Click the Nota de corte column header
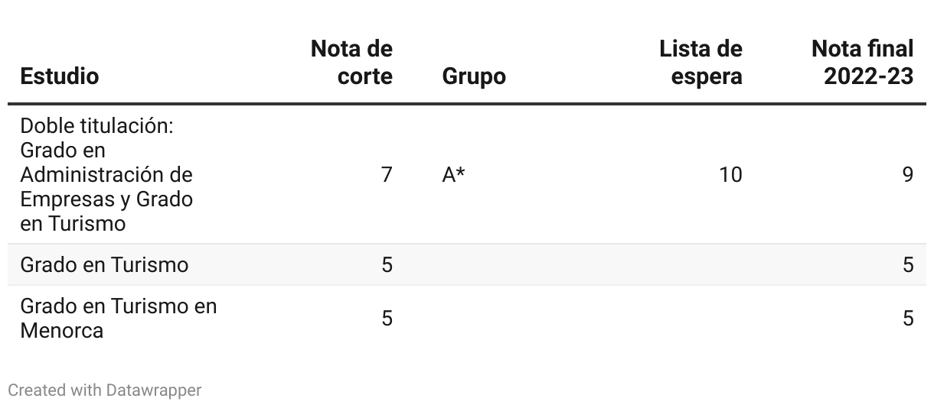The width and height of the screenshot is (934, 408). (351, 63)
